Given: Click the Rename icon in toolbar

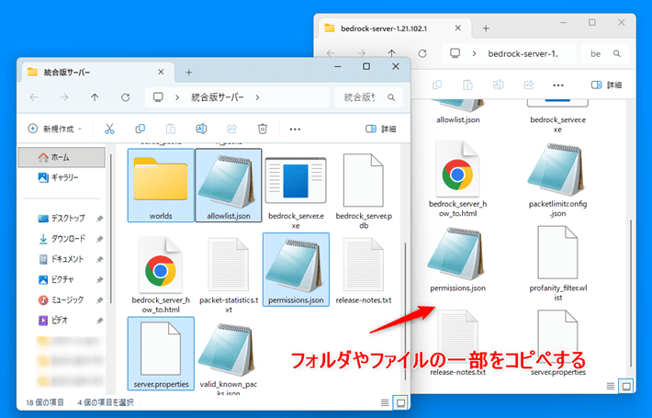Looking at the screenshot, I should pyautogui.click(x=201, y=129).
